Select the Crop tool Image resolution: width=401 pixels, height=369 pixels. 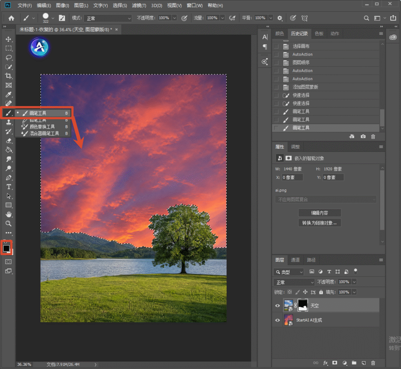point(9,76)
